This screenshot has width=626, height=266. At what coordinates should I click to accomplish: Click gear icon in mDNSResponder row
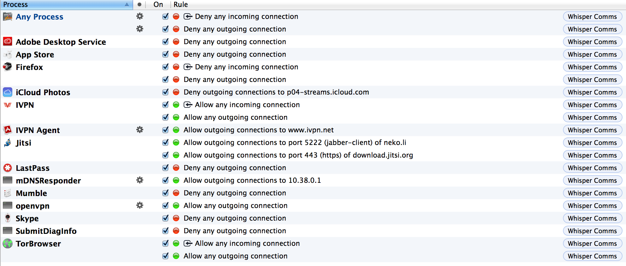(140, 180)
